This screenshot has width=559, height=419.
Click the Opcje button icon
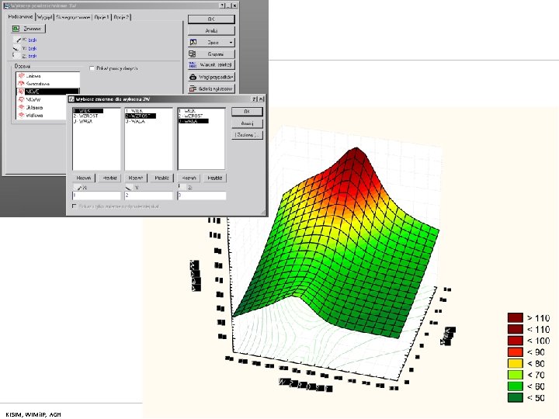point(193,43)
